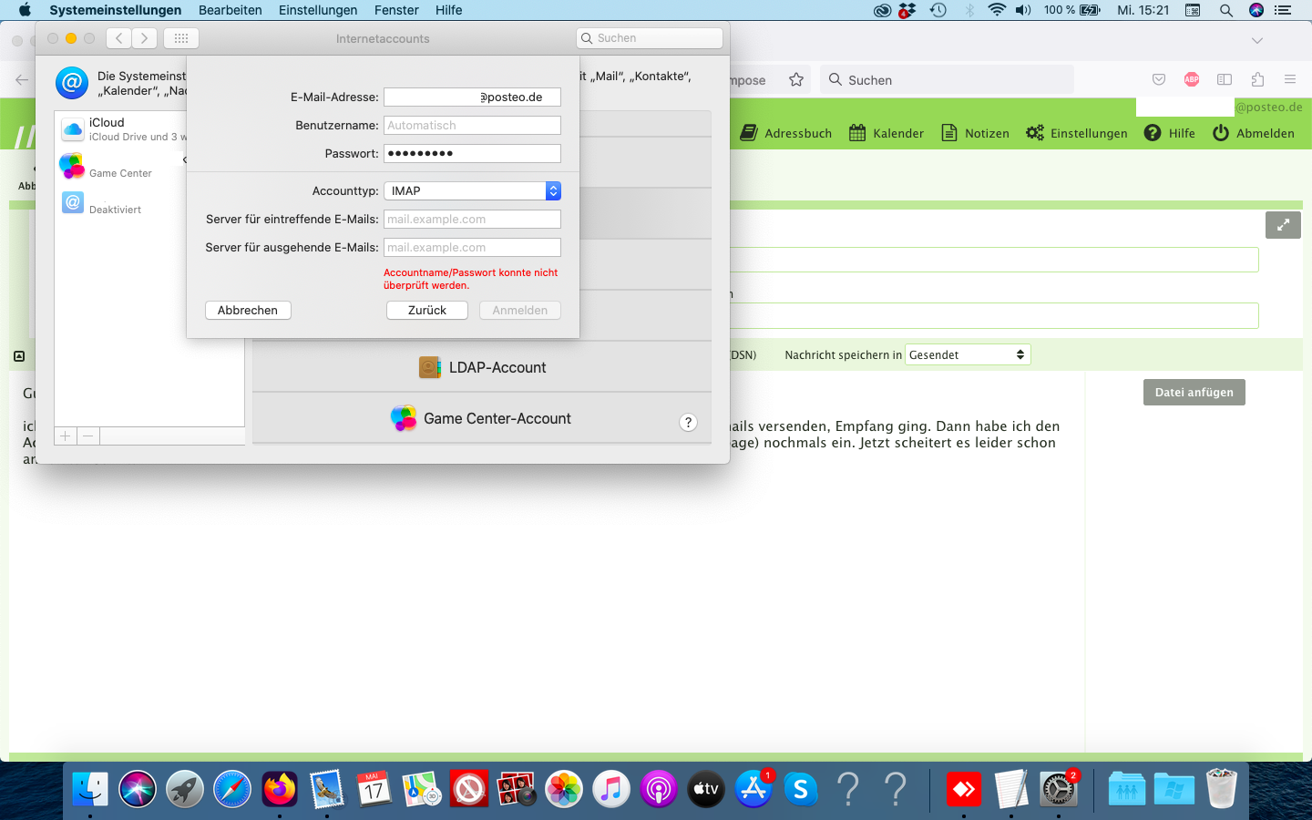1312x820 pixels.
Task: Click the Bluetooth icon in menu bar
Action: 969,10
